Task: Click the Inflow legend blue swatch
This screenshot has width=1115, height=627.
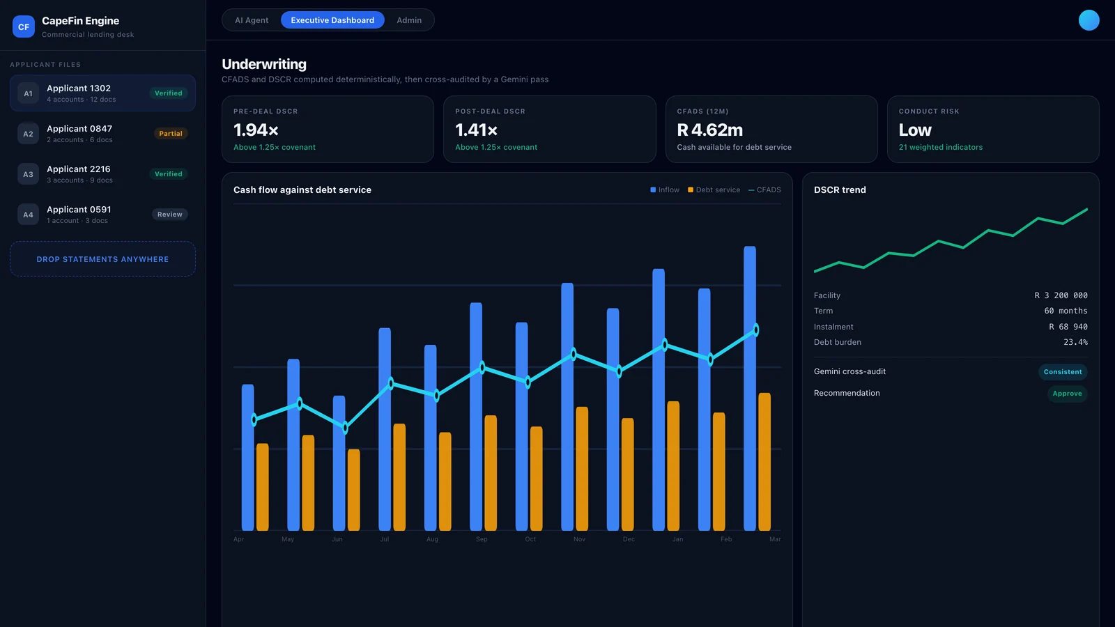Action: pyautogui.click(x=653, y=189)
